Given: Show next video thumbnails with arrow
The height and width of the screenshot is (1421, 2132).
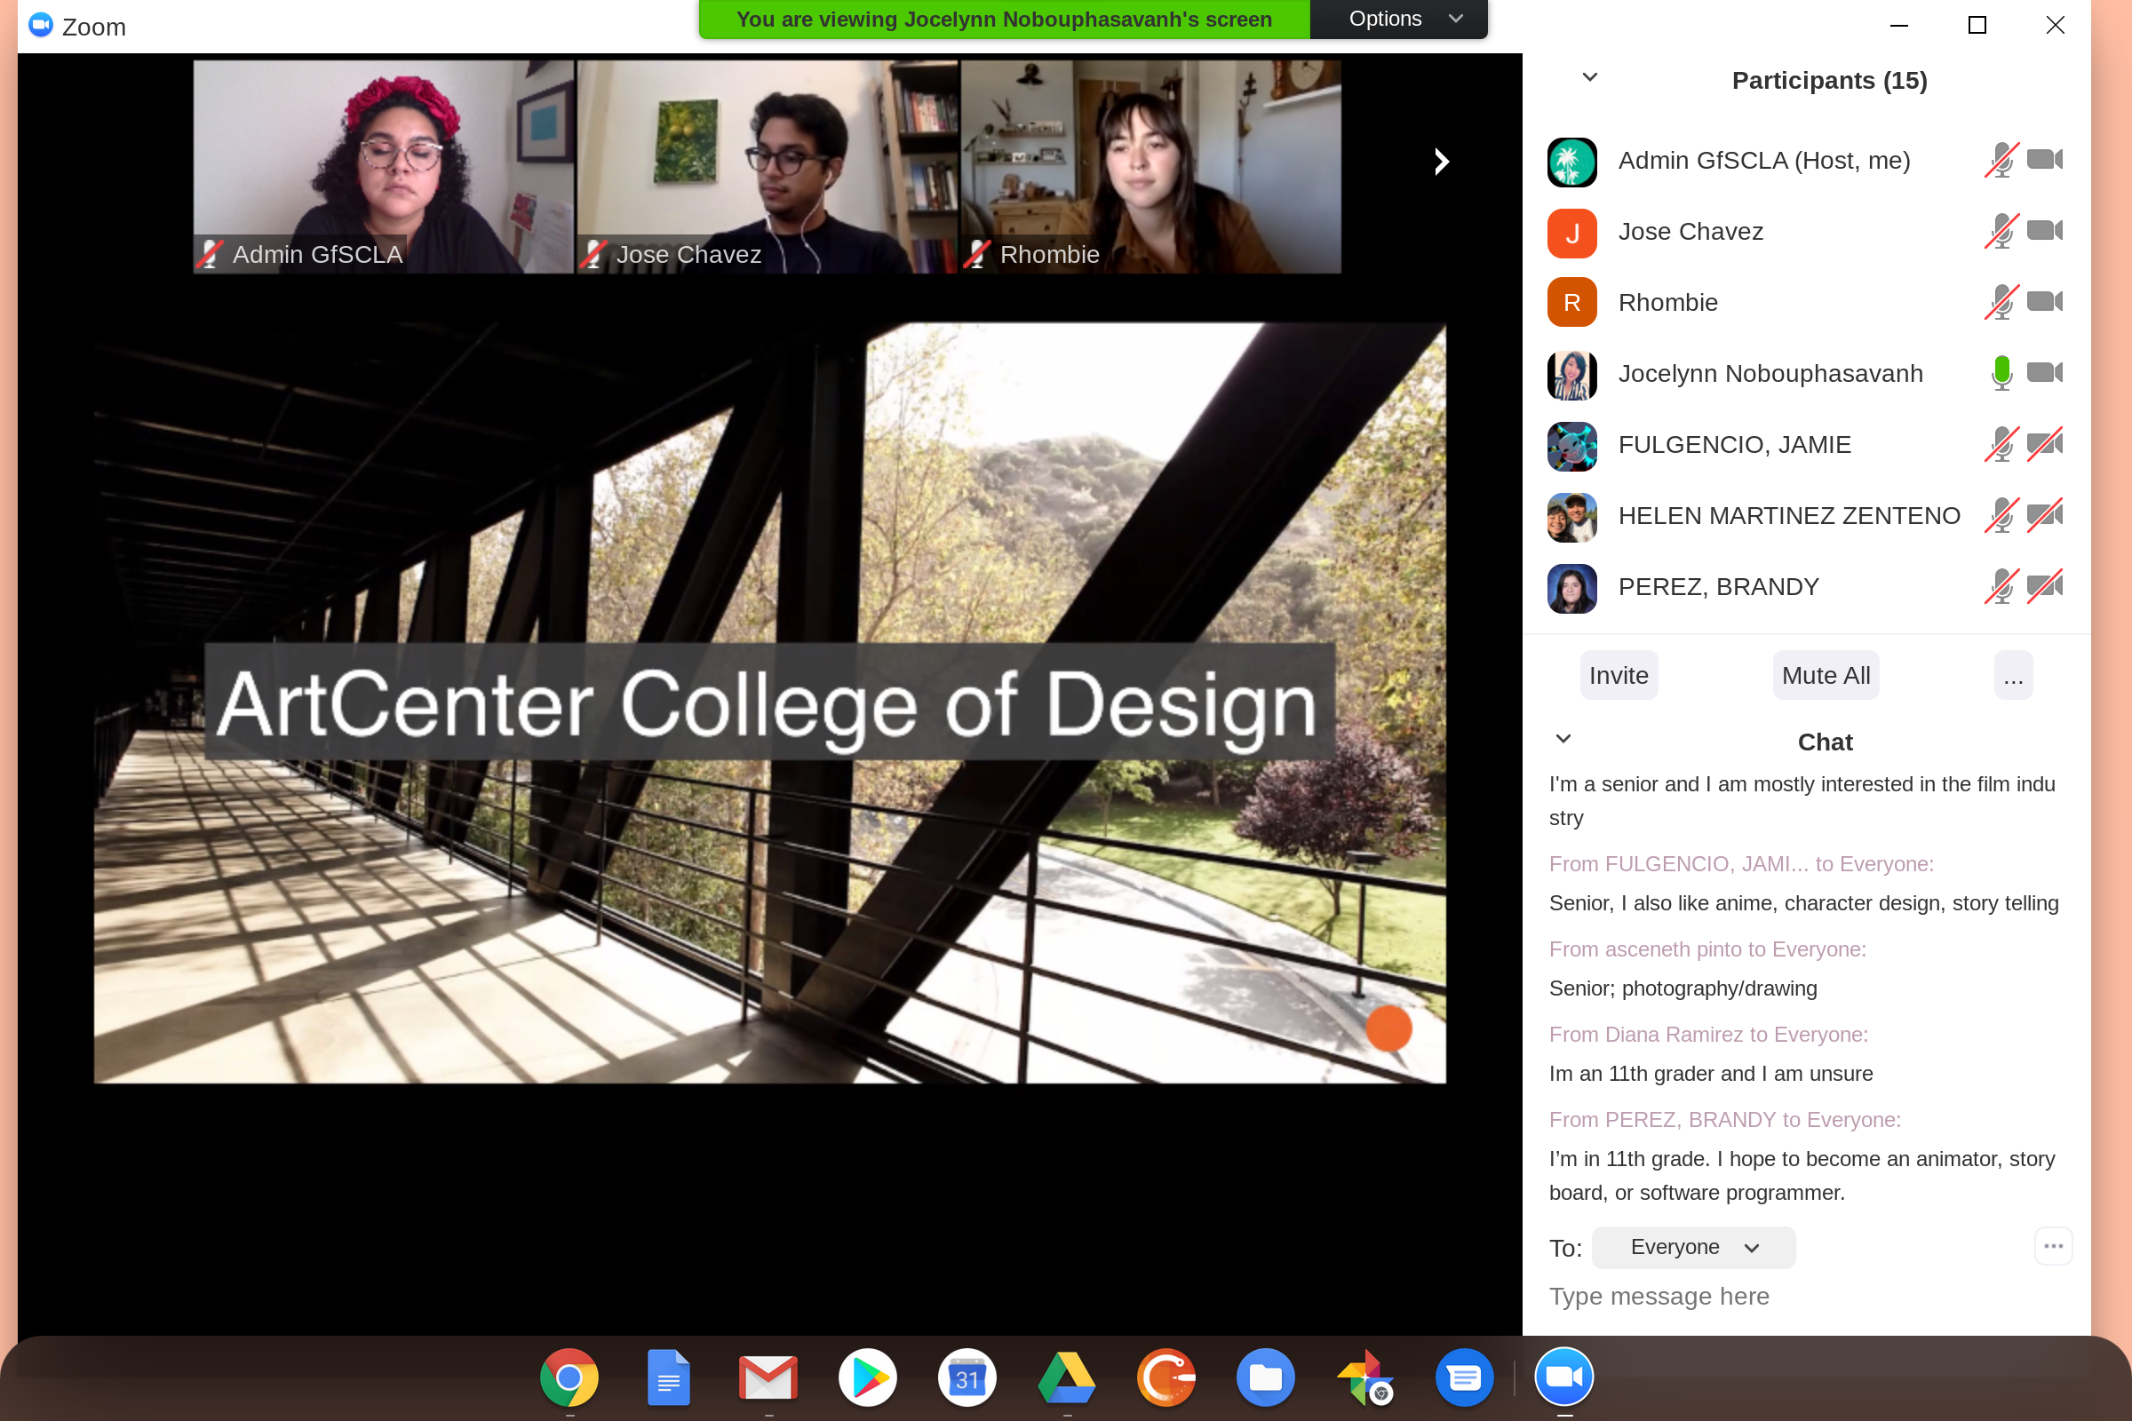Looking at the screenshot, I should tap(1441, 163).
